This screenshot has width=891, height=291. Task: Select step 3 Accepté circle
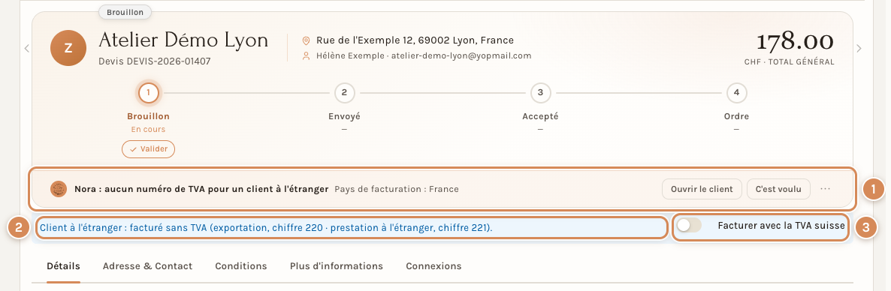pos(540,93)
